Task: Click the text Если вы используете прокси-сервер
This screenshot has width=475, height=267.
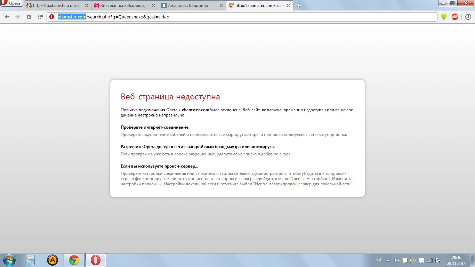Action: click(159, 166)
